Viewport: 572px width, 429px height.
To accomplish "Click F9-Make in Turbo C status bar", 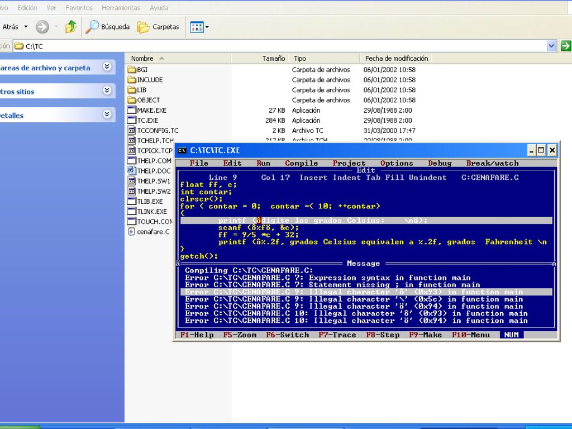I will coord(425,335).
